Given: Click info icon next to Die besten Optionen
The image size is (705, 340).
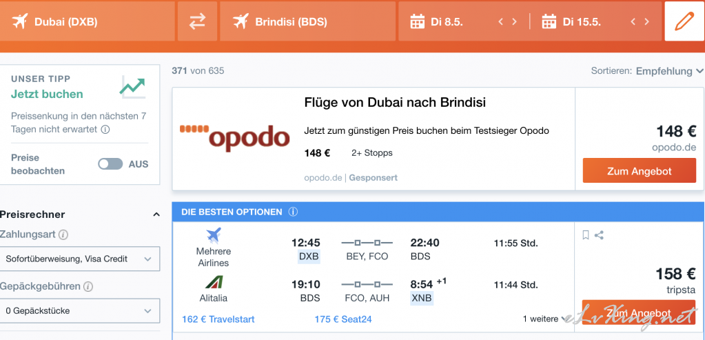Looking at the screenshot, I should pyautogui.click(x=293, y=212).
